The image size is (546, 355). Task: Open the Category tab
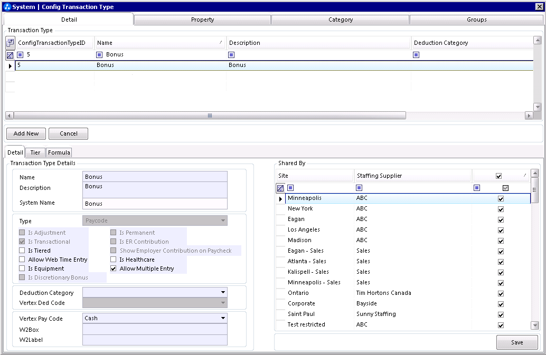click(x=341, y=20)
